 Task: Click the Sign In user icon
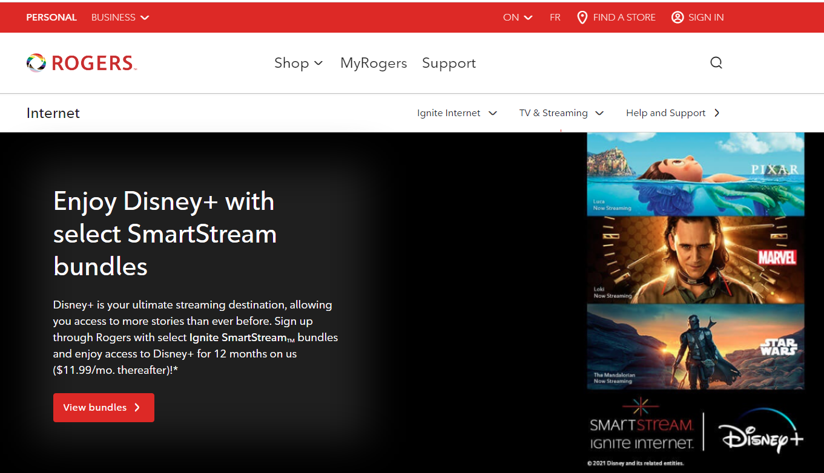point(677,18)
